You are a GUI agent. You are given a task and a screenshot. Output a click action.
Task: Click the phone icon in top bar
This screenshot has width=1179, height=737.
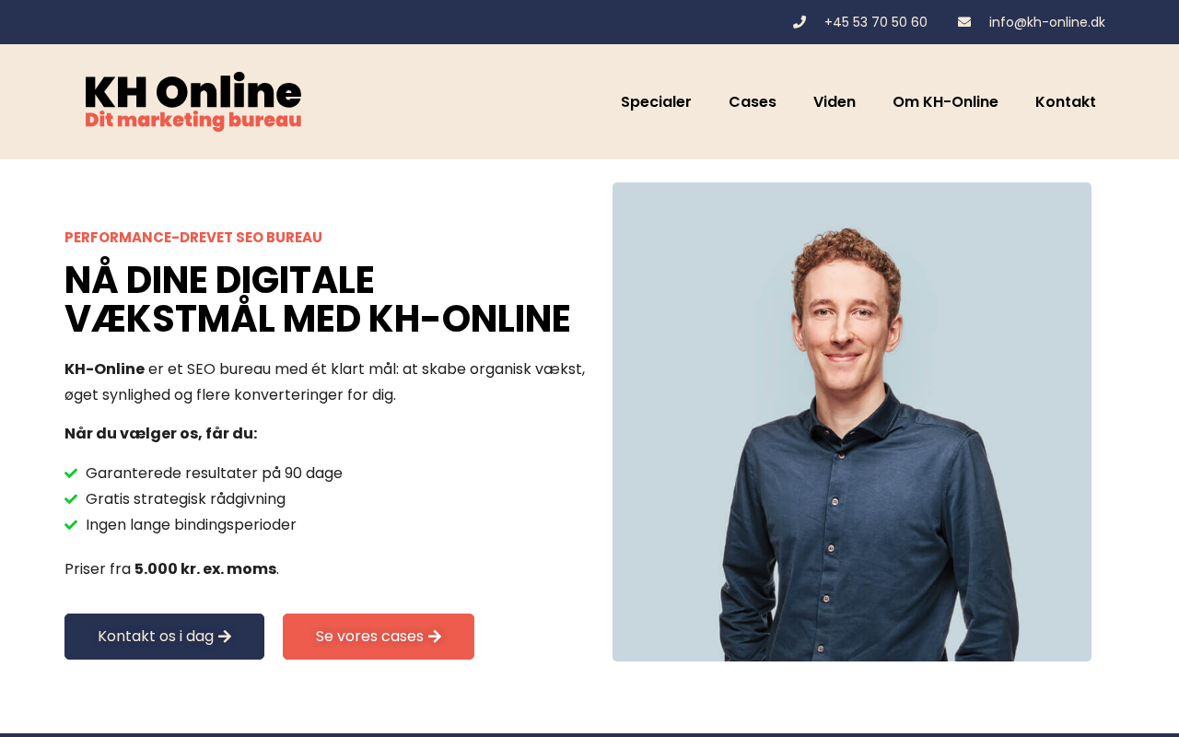click(x=800, y=22)
